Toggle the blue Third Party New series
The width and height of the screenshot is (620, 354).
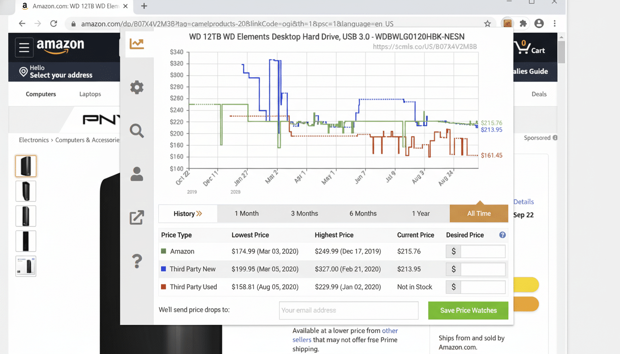point(163,269)
